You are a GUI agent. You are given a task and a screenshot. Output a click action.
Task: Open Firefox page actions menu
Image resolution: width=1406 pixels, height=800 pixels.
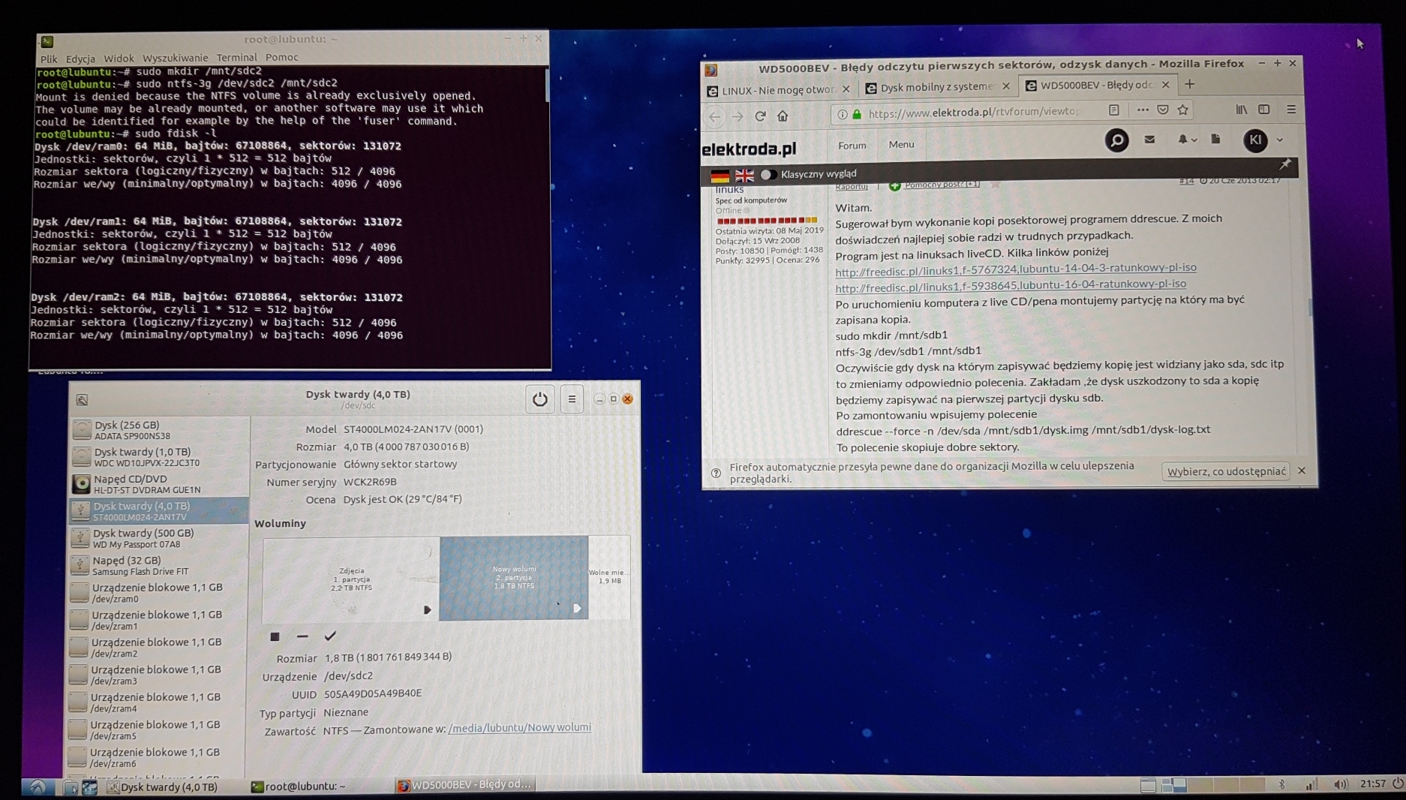pos(1143,110)
